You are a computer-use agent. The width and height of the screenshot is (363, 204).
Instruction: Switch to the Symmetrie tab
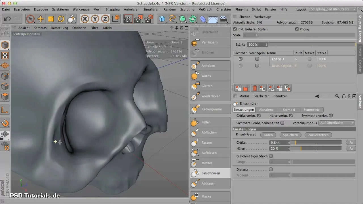(x=312, y=110)
